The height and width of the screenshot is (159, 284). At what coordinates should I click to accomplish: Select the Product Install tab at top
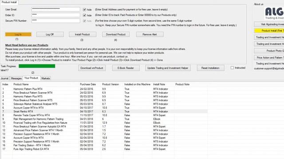click(x=9, y=2)
